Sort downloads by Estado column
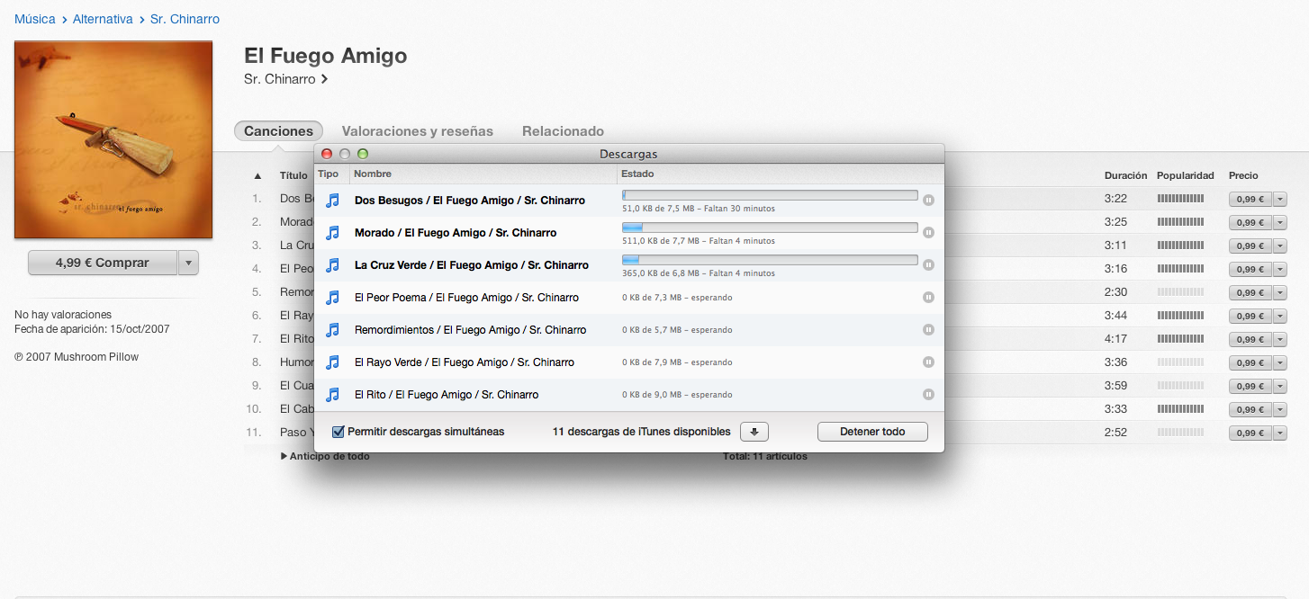 coord(781,174)
